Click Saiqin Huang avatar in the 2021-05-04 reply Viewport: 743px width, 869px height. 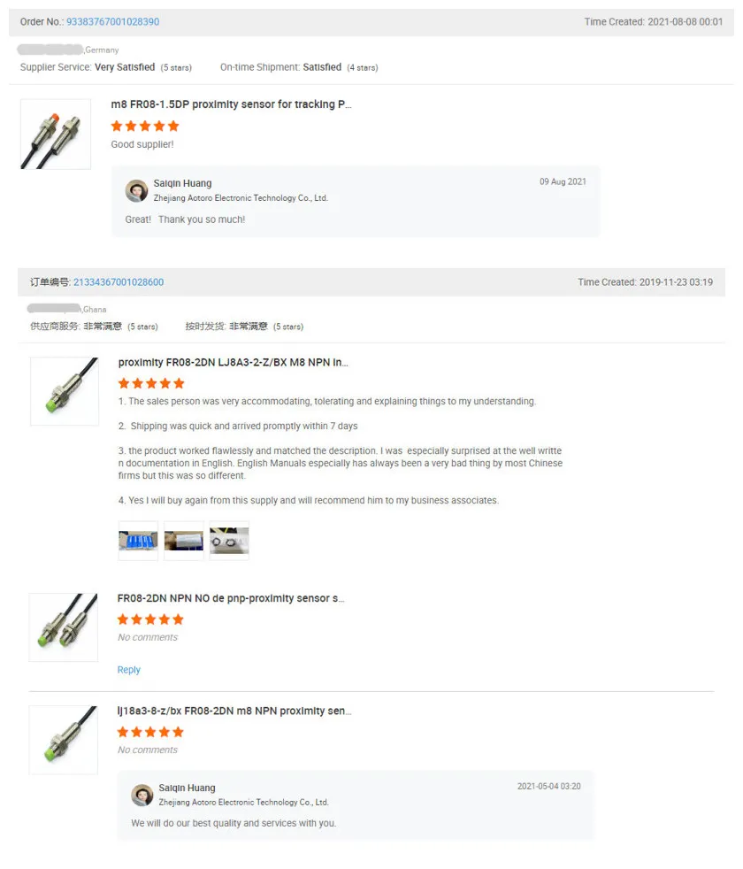[x=142, y=796]
